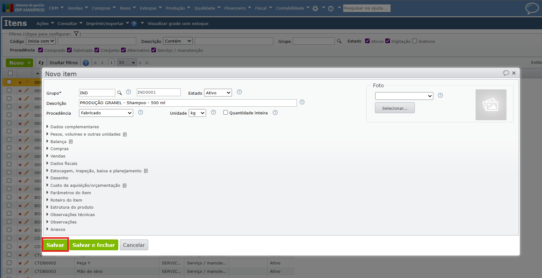
Task: Enable the Quantidade inteira checkbox
Action: [225, 112]
